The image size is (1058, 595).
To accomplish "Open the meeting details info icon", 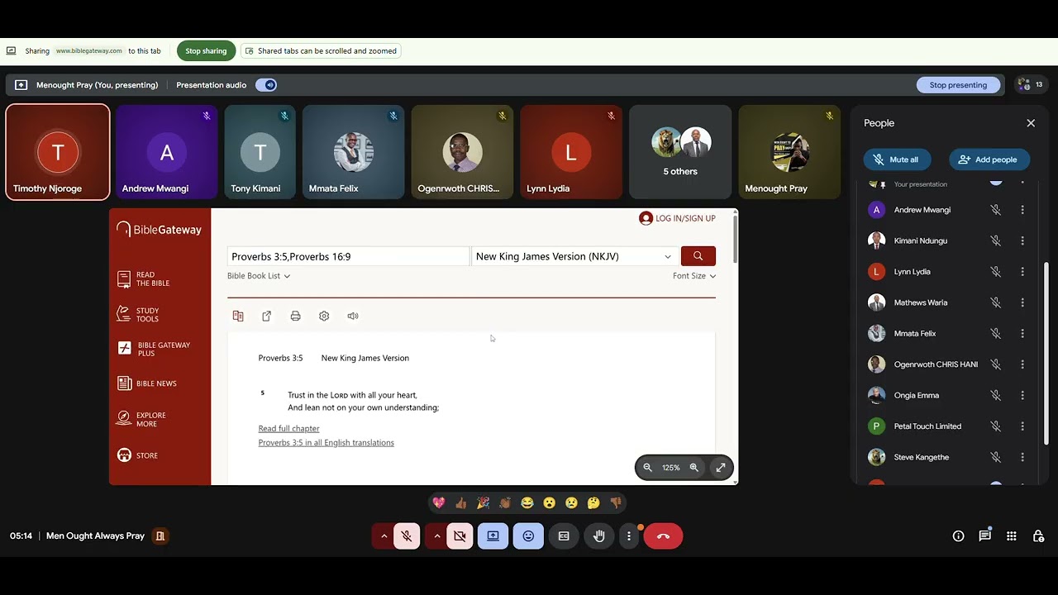I will click(x=959, y=536).
